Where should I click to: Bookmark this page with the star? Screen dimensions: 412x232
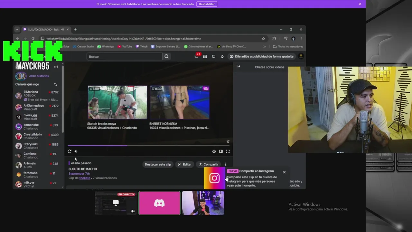pyautogui.click(x=263, y=39)
